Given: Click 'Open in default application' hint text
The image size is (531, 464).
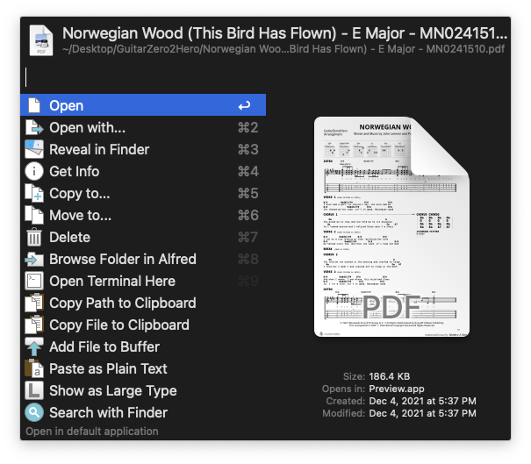Looking at the screenshot, I should (92, 432).
